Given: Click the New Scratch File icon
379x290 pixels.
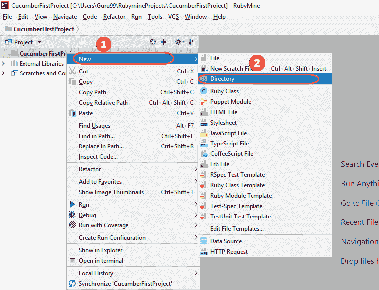Looking at the screenshot, I should tap(204, 68).
